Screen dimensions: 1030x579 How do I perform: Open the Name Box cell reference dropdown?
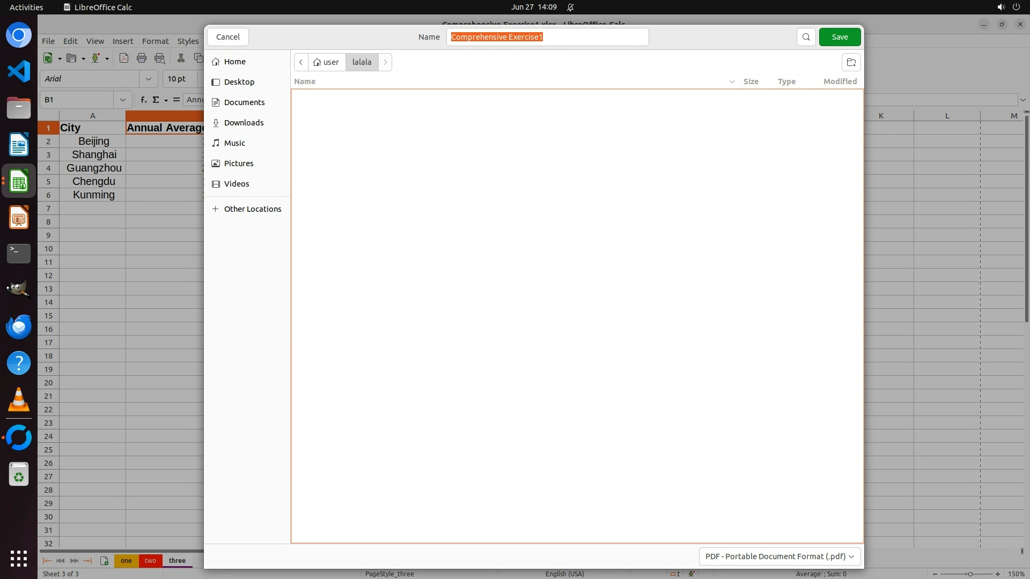click(122, 100)
